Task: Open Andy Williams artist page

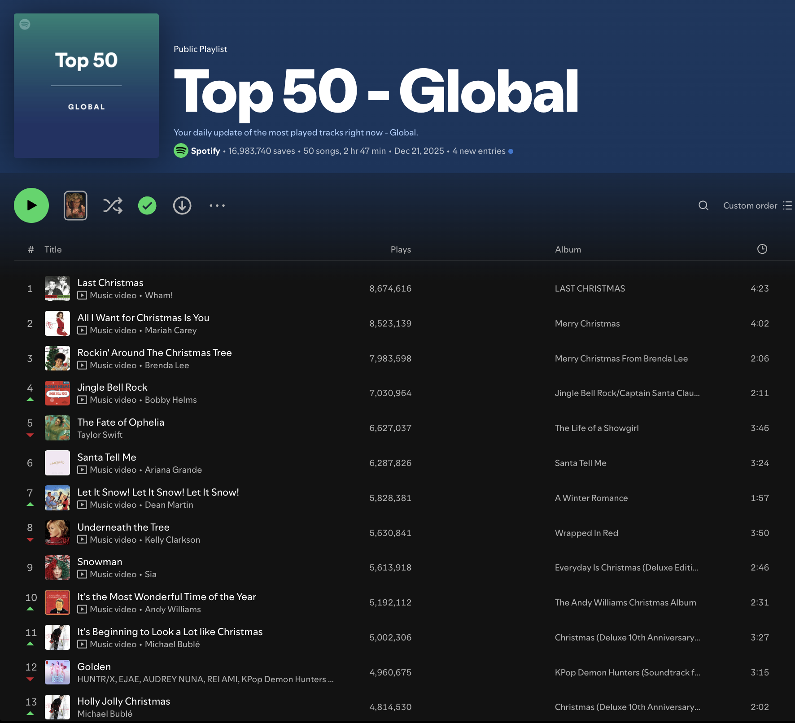Action: [173, 609]
